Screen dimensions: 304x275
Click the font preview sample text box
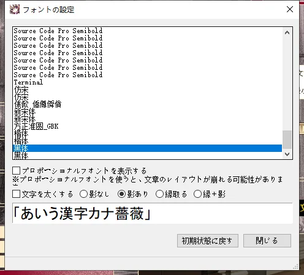153,213
